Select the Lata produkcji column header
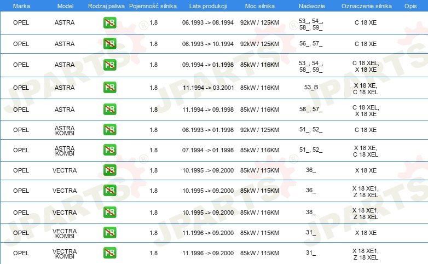The height and width of the screenshot is (264, 428). [x=208, y=6]
